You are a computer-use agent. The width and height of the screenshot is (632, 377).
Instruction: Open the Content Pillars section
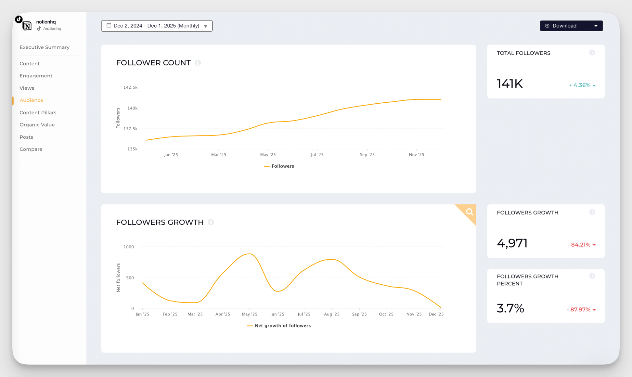pos(38,112)
